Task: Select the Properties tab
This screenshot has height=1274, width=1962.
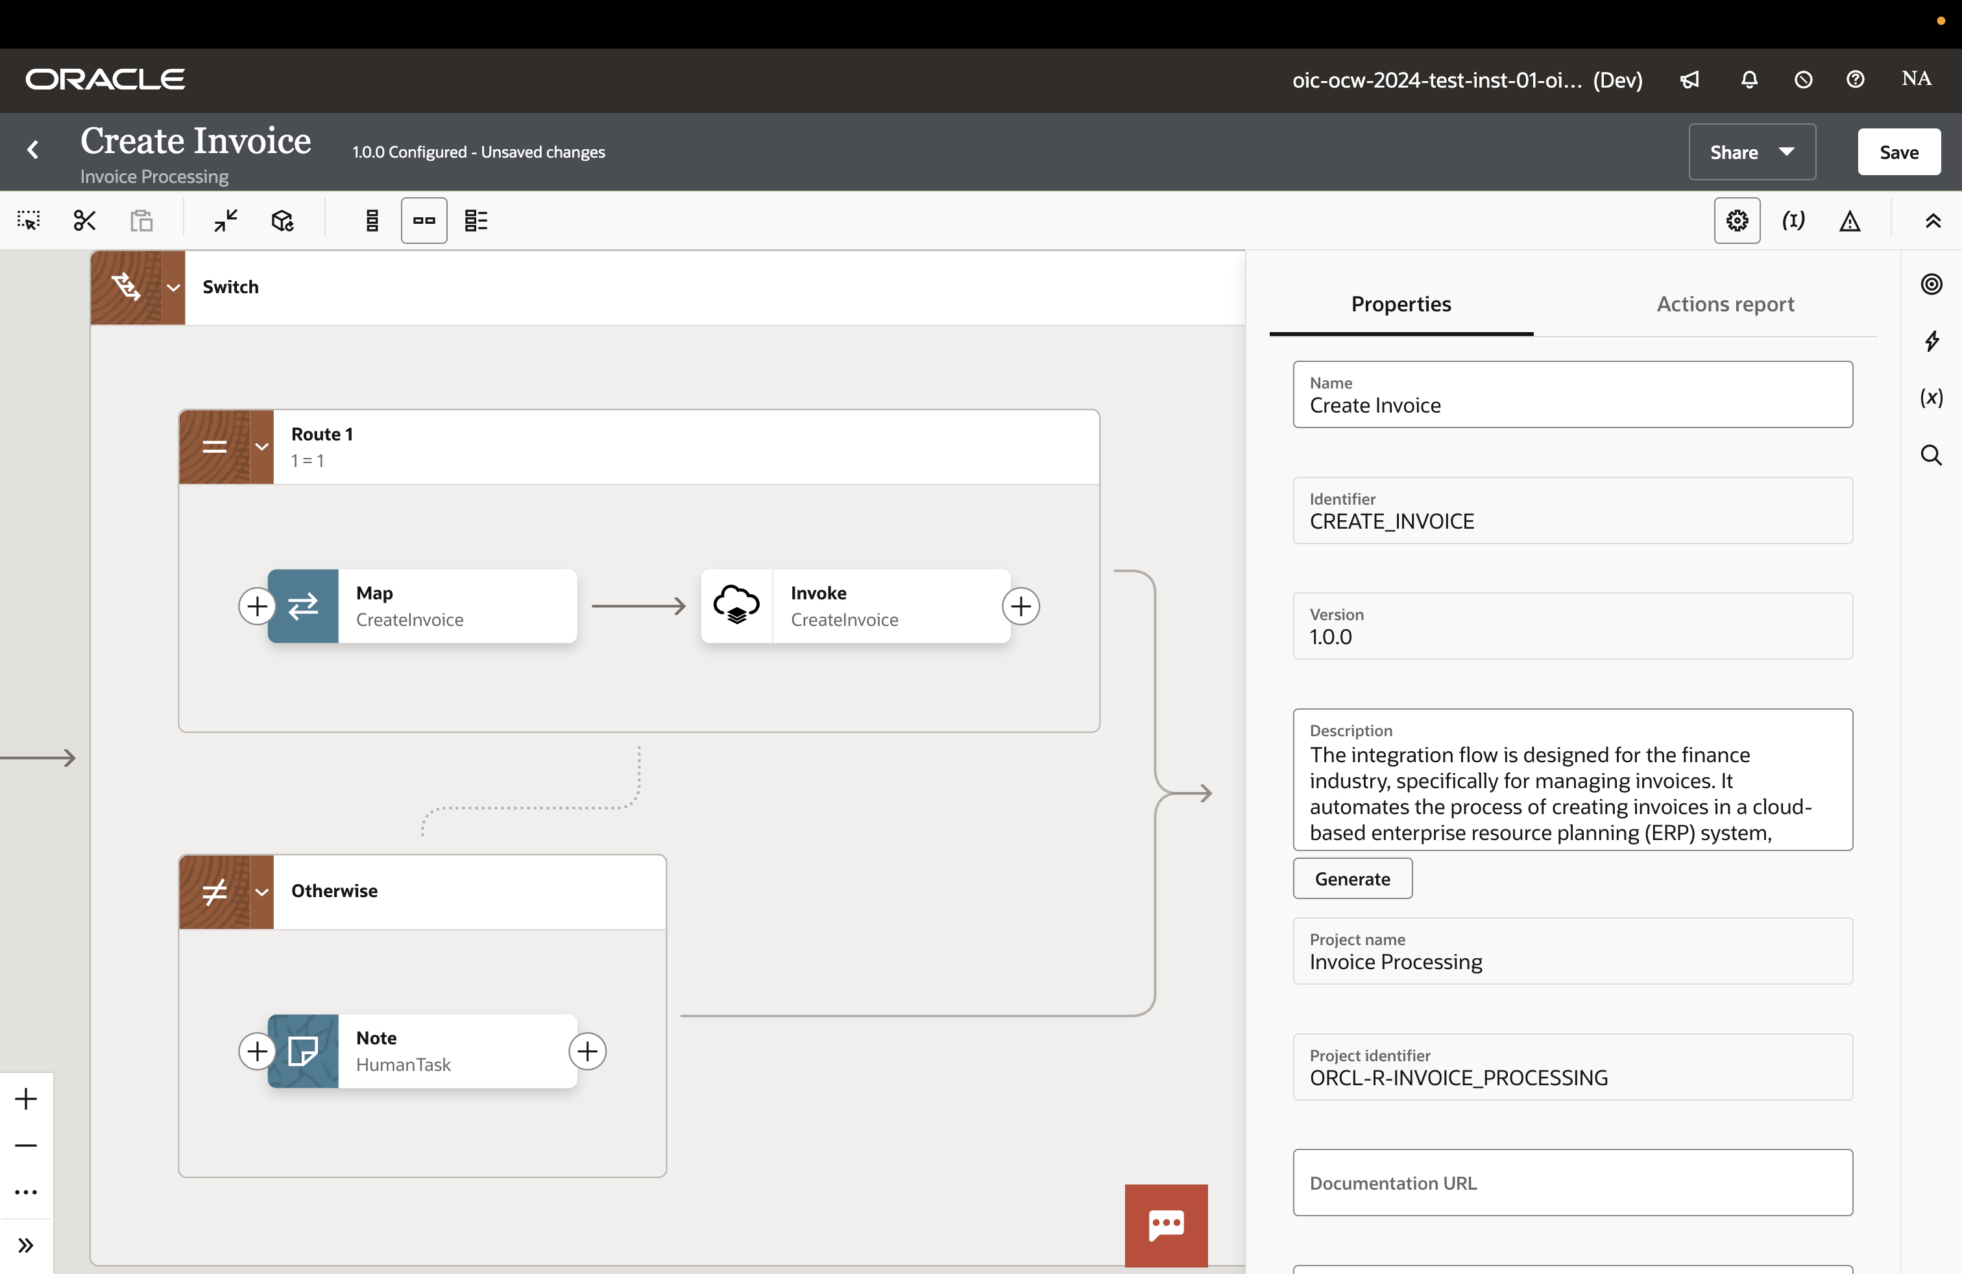Action: [x=1401, y=304]
